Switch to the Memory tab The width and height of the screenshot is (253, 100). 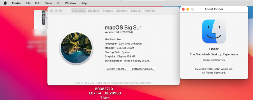click(x=122, y=11)
